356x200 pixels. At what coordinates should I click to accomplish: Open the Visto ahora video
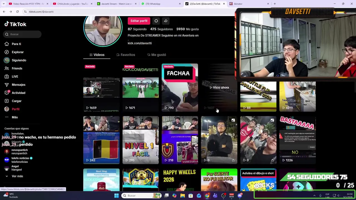(219, 87)
